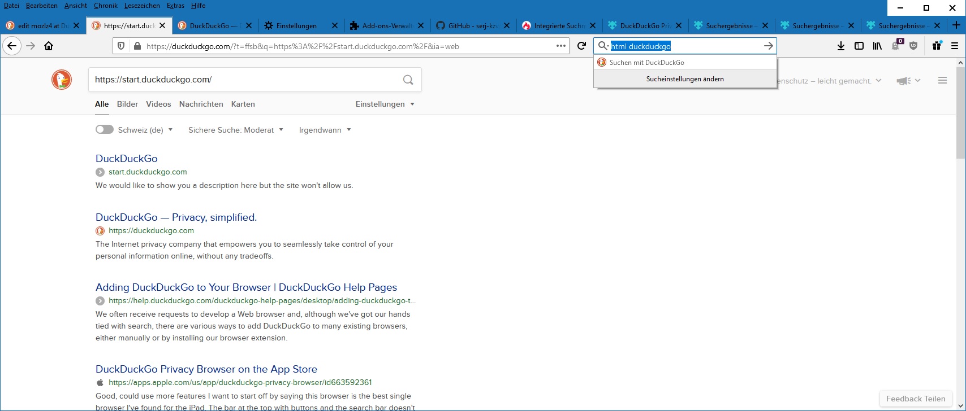Switch to the Bilder results tab
This screenshot has height=411, width=966.
pyautogui.click(x=127, y=104)
